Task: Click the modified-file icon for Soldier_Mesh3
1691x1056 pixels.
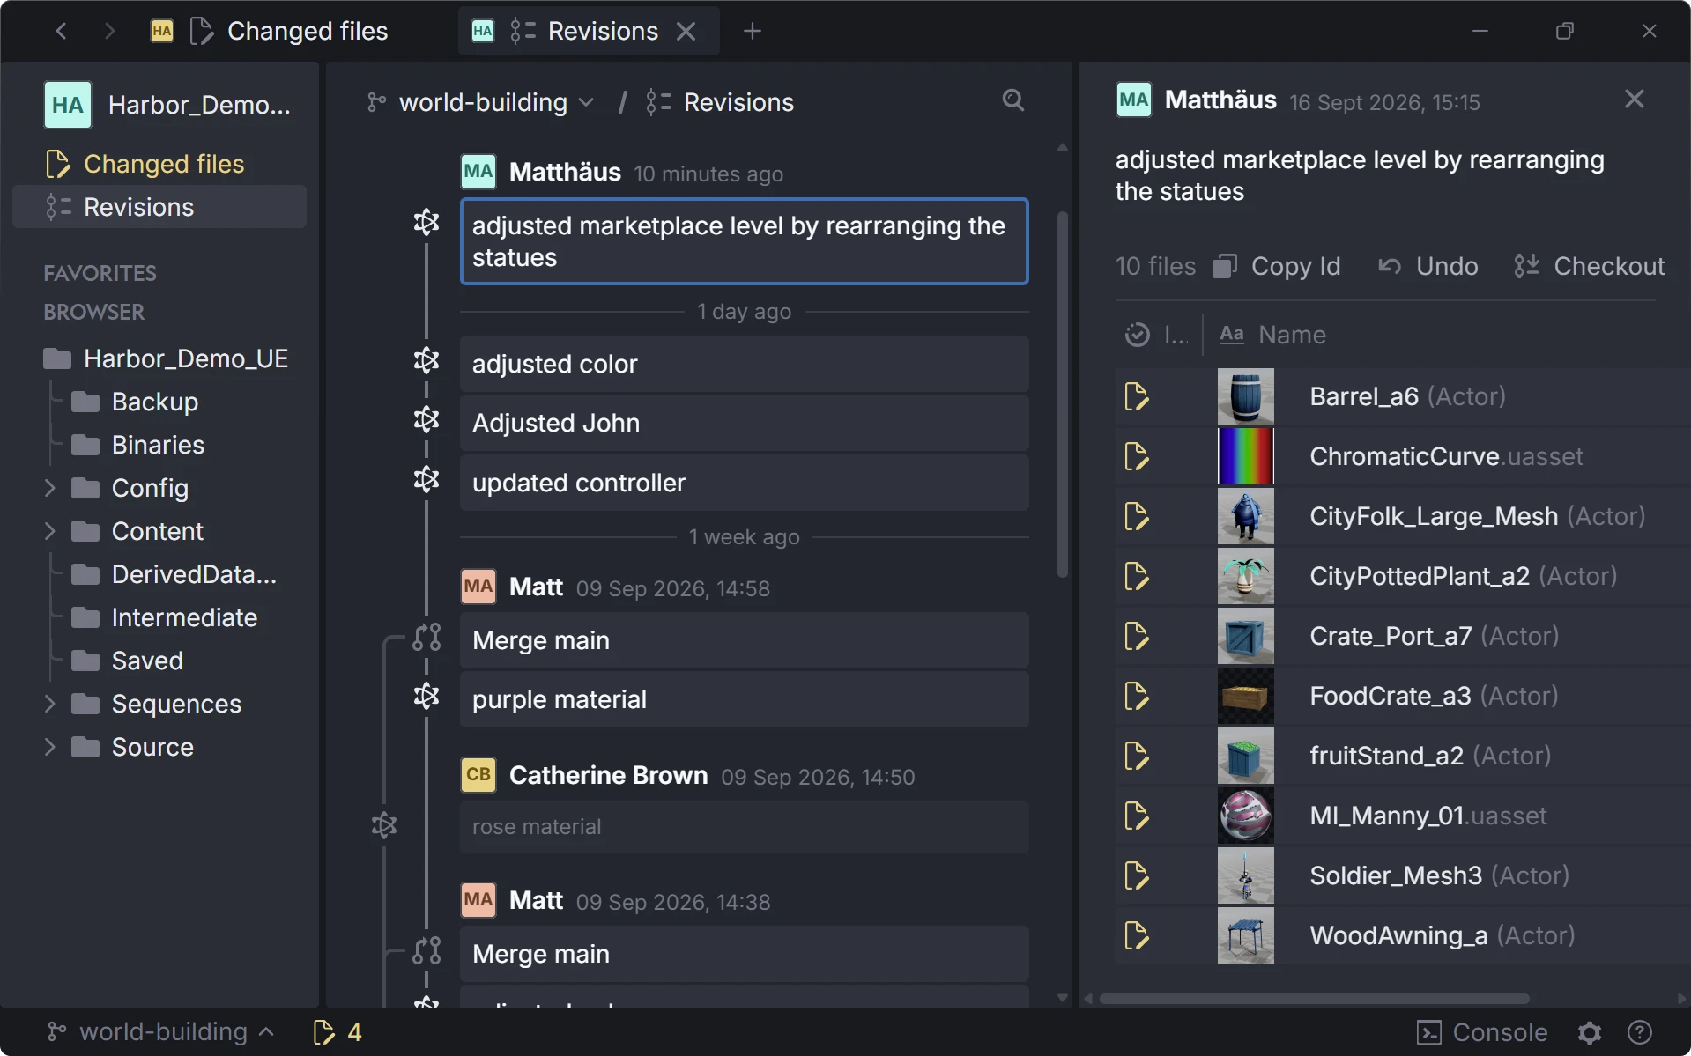Action: coord(1137,875)
